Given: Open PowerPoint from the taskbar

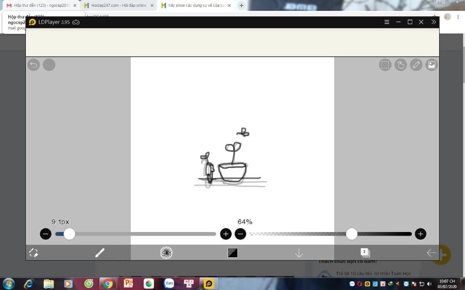Looking at the screenshot, I should coord(129,284).
